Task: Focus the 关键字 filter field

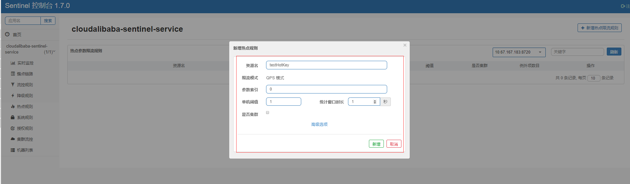Action: (x=577, y=52)
